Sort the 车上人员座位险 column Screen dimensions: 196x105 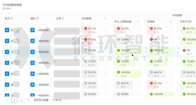138,22
